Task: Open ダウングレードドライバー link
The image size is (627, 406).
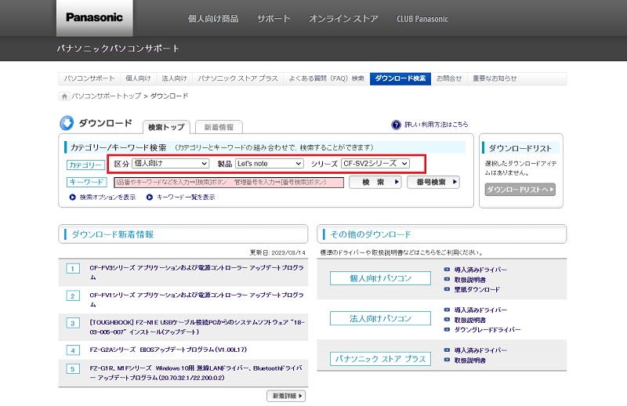Action: point(487,330)
